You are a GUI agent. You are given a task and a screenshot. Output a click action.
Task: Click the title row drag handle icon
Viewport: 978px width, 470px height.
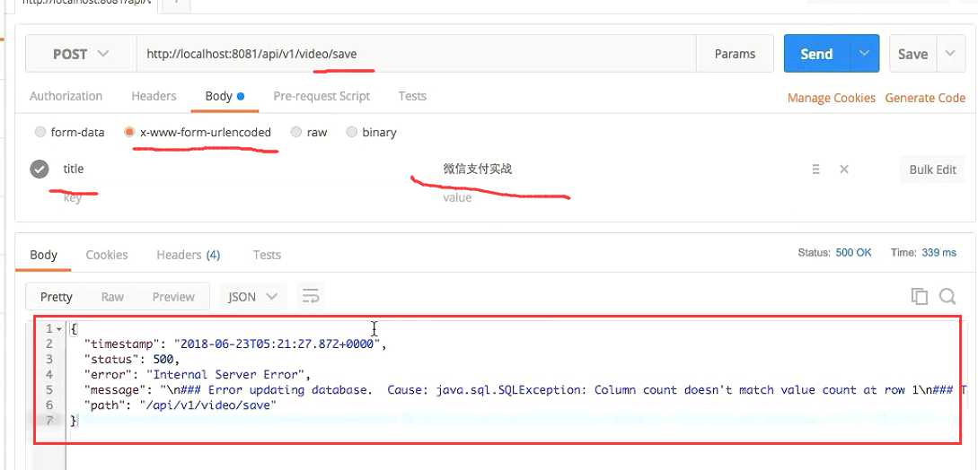[815, 169]
